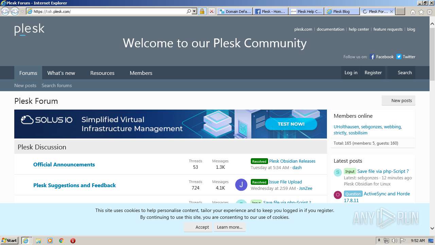The height and width of the screenshot is (245, 435).
Task: Open member sosbilisim's profile
Action: [358, 133]
